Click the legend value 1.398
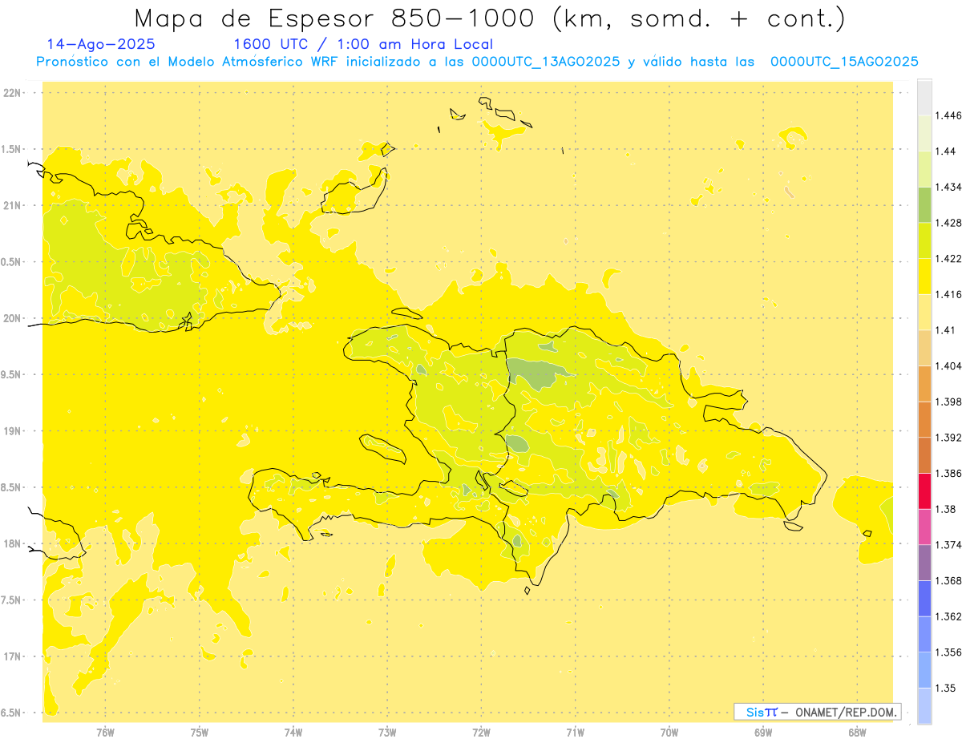Image resolution: width=962 pixels, height=743 pixels. (x=948, y=402)
